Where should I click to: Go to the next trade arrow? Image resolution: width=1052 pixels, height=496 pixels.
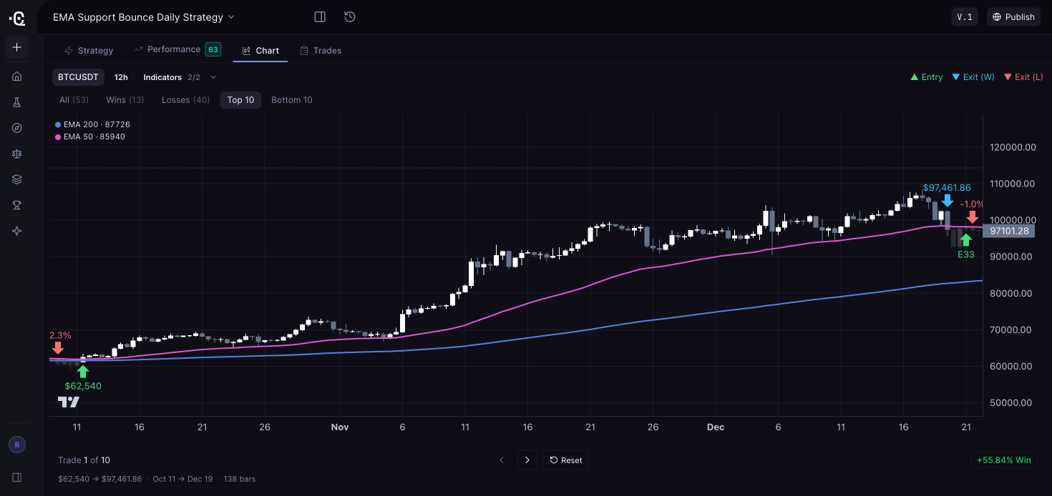[x=527, y=460]
